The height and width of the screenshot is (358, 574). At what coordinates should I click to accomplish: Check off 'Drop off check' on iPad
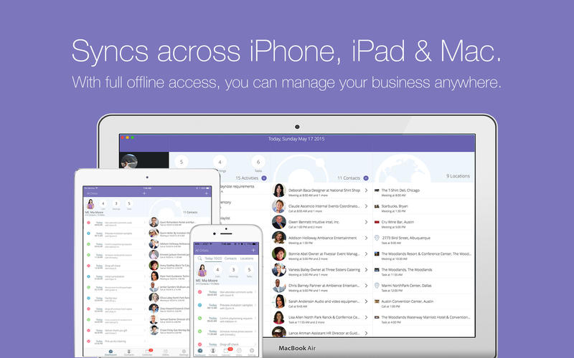coord(88,266)
